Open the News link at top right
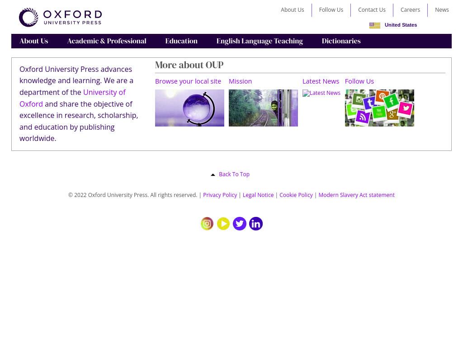Screen dimensions: 463x347 [442, 10]
